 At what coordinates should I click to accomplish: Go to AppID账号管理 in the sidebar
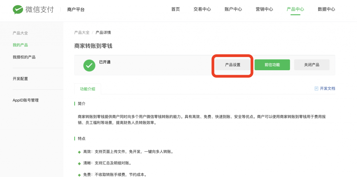click(x=25, y=100)
